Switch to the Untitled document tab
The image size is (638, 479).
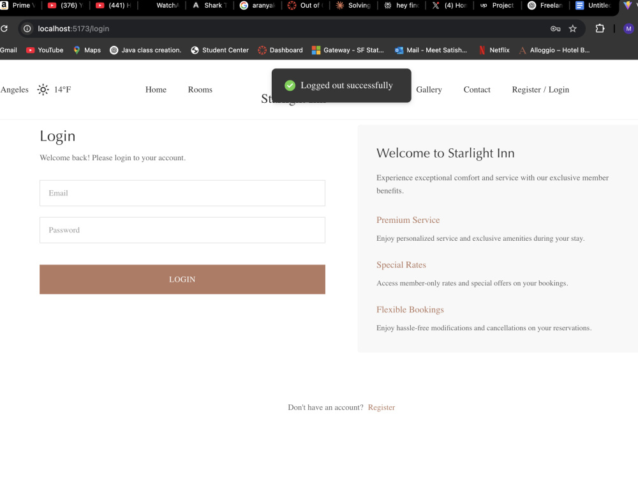coord(593,5)
